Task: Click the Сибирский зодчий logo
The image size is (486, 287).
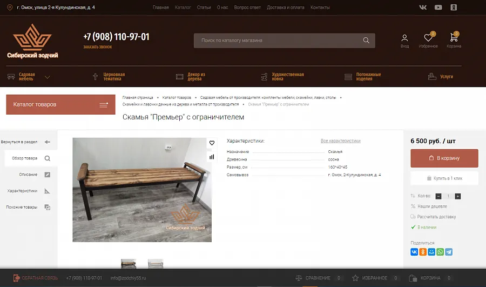Action: 32,41
